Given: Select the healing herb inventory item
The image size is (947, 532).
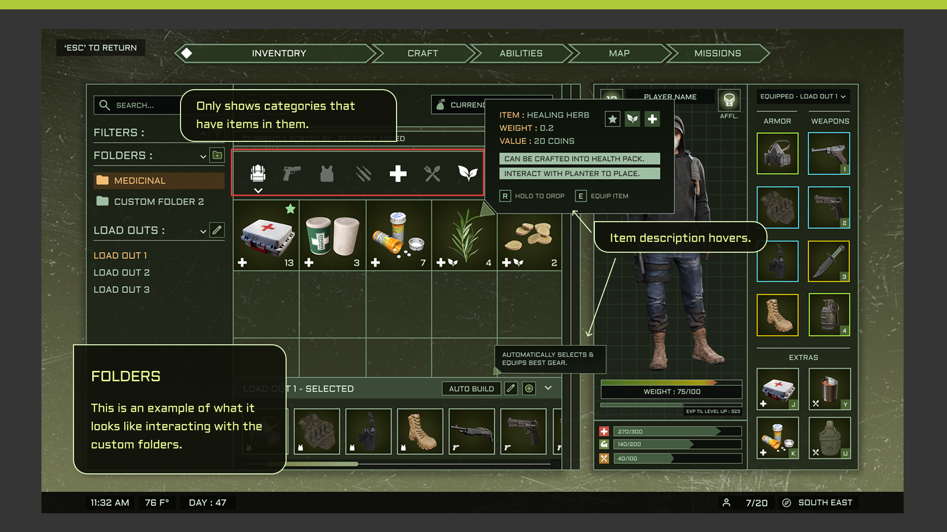Looking at the screenshot, I should (x=465, y=235).
